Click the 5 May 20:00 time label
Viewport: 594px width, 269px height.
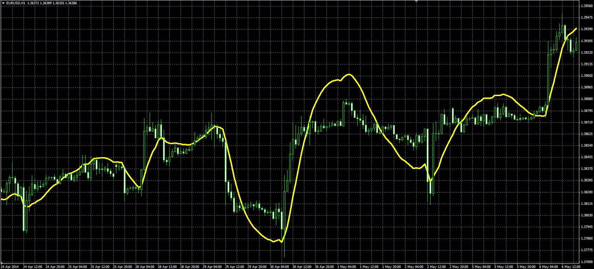527,267
